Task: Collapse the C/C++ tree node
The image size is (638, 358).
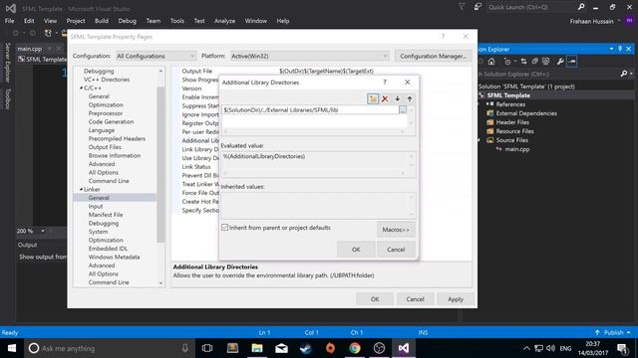Action: click(81, 88)
